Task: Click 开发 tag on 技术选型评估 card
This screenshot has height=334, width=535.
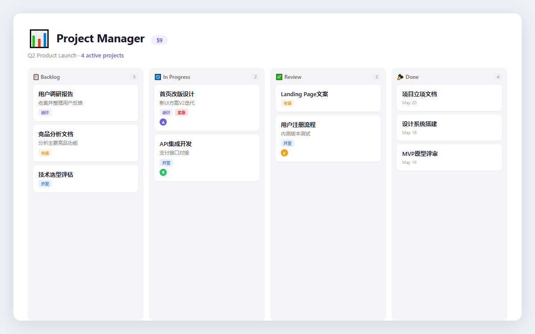Action: point(45,184)
